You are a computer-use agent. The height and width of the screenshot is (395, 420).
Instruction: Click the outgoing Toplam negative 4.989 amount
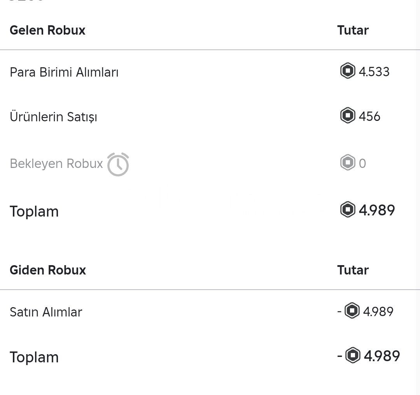coord(369,356)
